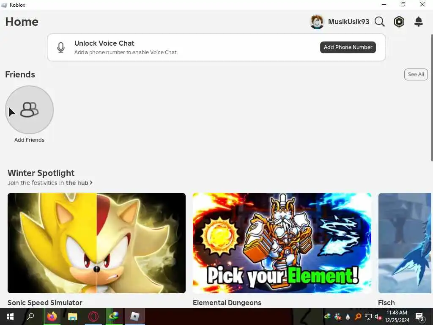Image resolution: width=433 pixels, height=325 pixels.
Task: Click the orange magnifier tray icon
Action: (358, 317)
